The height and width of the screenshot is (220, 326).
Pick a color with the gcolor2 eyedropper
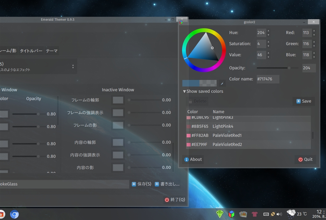click(x=222, y=83)
